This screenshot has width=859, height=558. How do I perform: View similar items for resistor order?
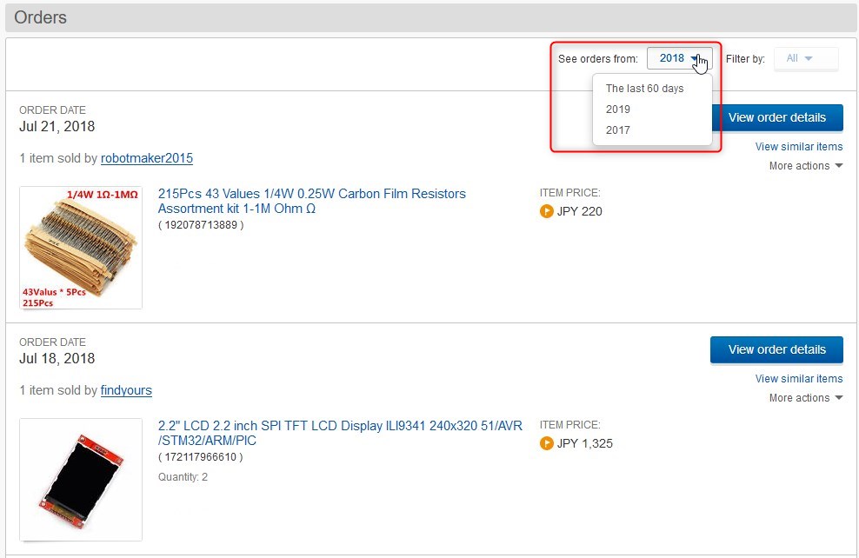coord(799,147)
